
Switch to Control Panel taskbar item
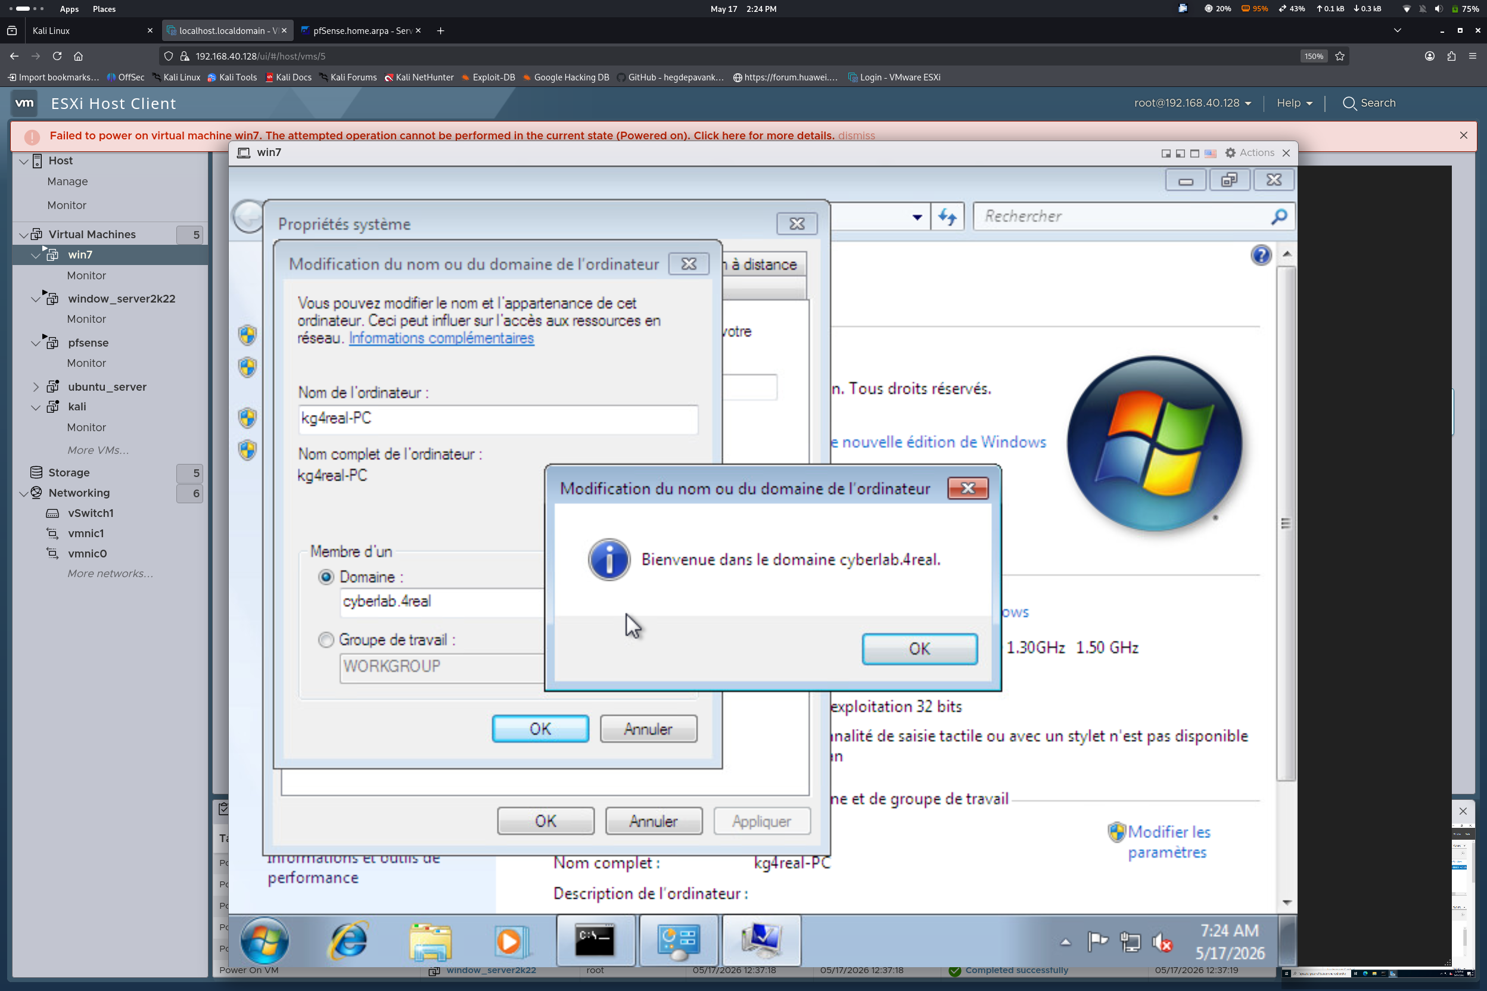(x=679, y=941)
